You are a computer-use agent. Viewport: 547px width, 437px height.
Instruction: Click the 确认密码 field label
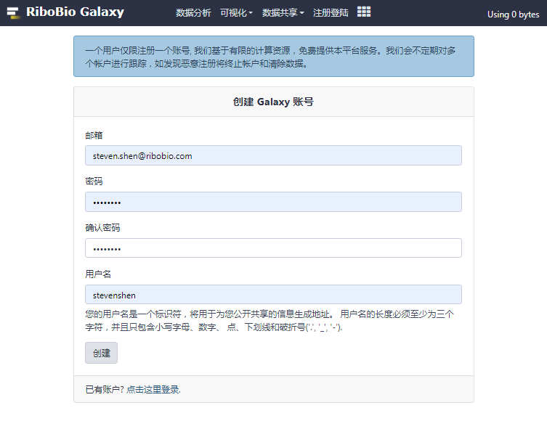[x=102, y=228]
